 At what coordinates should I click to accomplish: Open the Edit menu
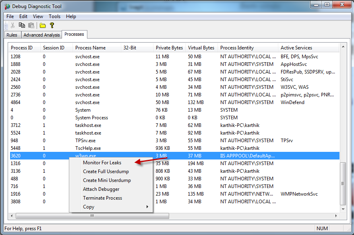pos(23,16)
